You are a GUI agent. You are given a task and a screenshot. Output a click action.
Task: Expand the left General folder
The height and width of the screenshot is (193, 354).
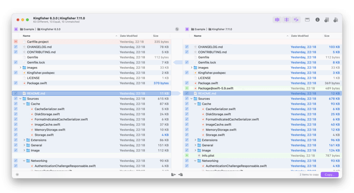24,145
